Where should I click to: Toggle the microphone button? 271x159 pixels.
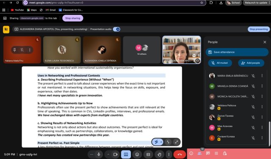tap(99, 154)
